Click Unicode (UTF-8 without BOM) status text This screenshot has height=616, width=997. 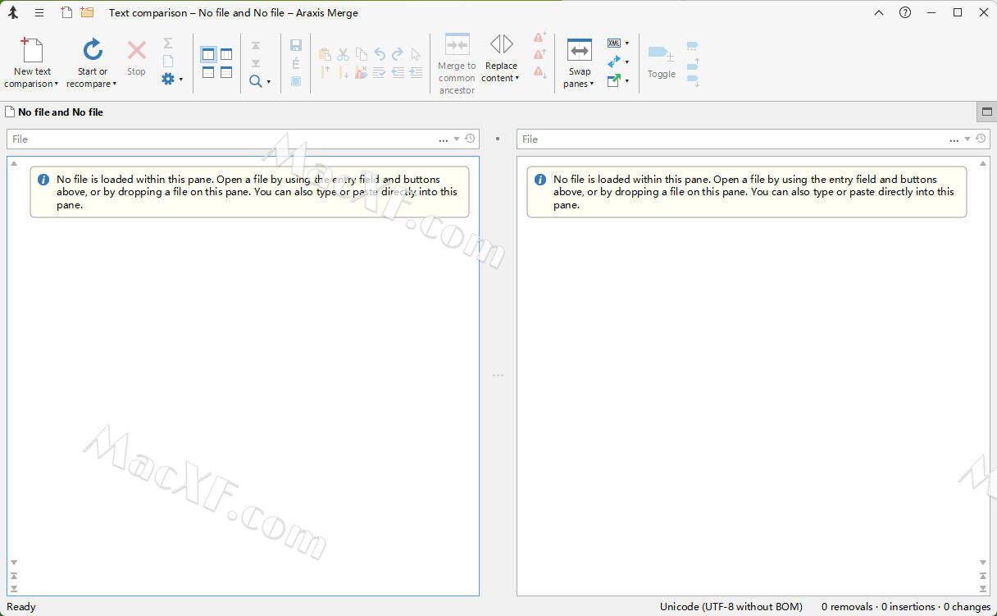tap(731, 607)
